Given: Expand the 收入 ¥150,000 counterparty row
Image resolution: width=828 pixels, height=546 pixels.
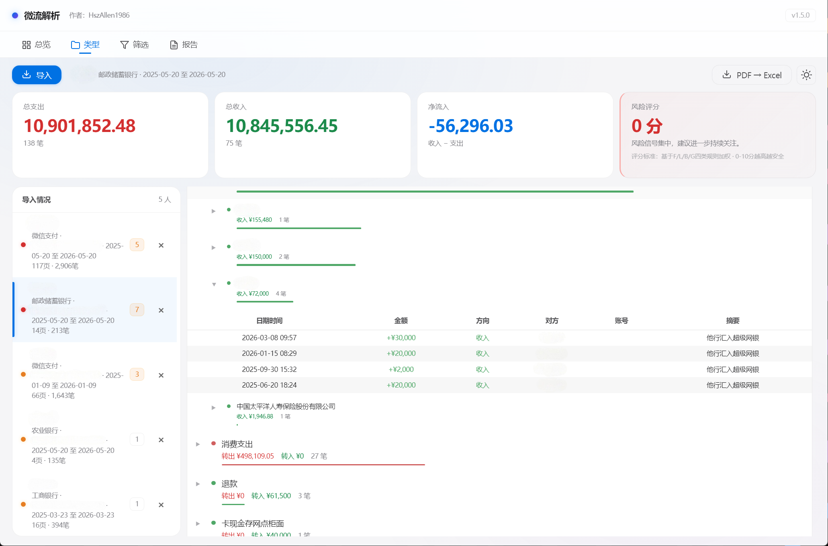Looking at the screenshot, I should pos(214,248).
